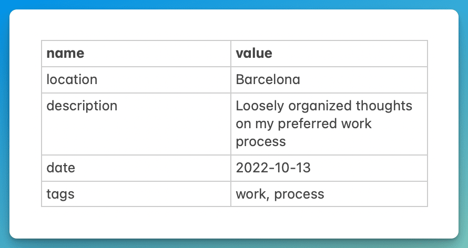Click the 'description' row label
This screenshot has height=248, width=468.
[x=82, y=106]
